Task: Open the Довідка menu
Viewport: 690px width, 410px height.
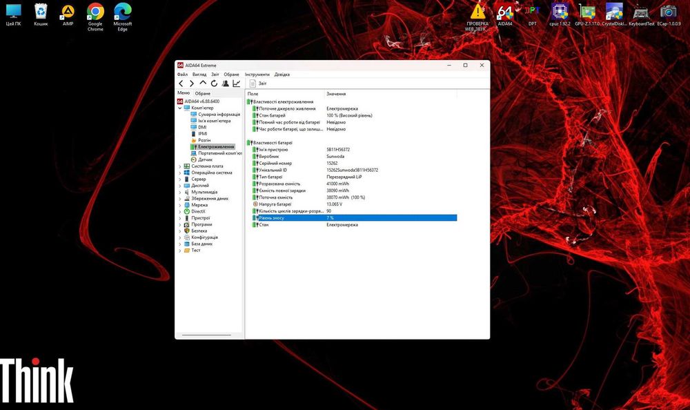Action: click(x=282, y=75)
